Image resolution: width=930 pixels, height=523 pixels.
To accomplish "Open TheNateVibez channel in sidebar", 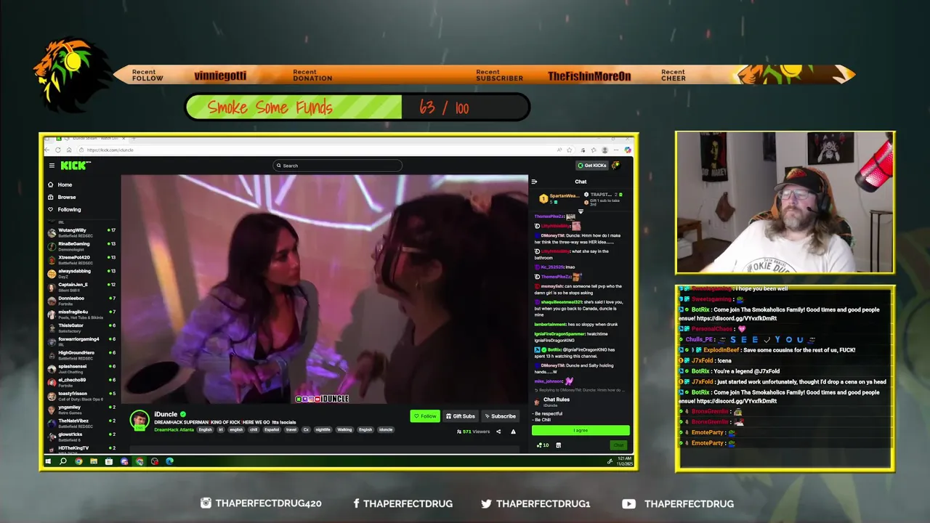I will tap(82, 423).
